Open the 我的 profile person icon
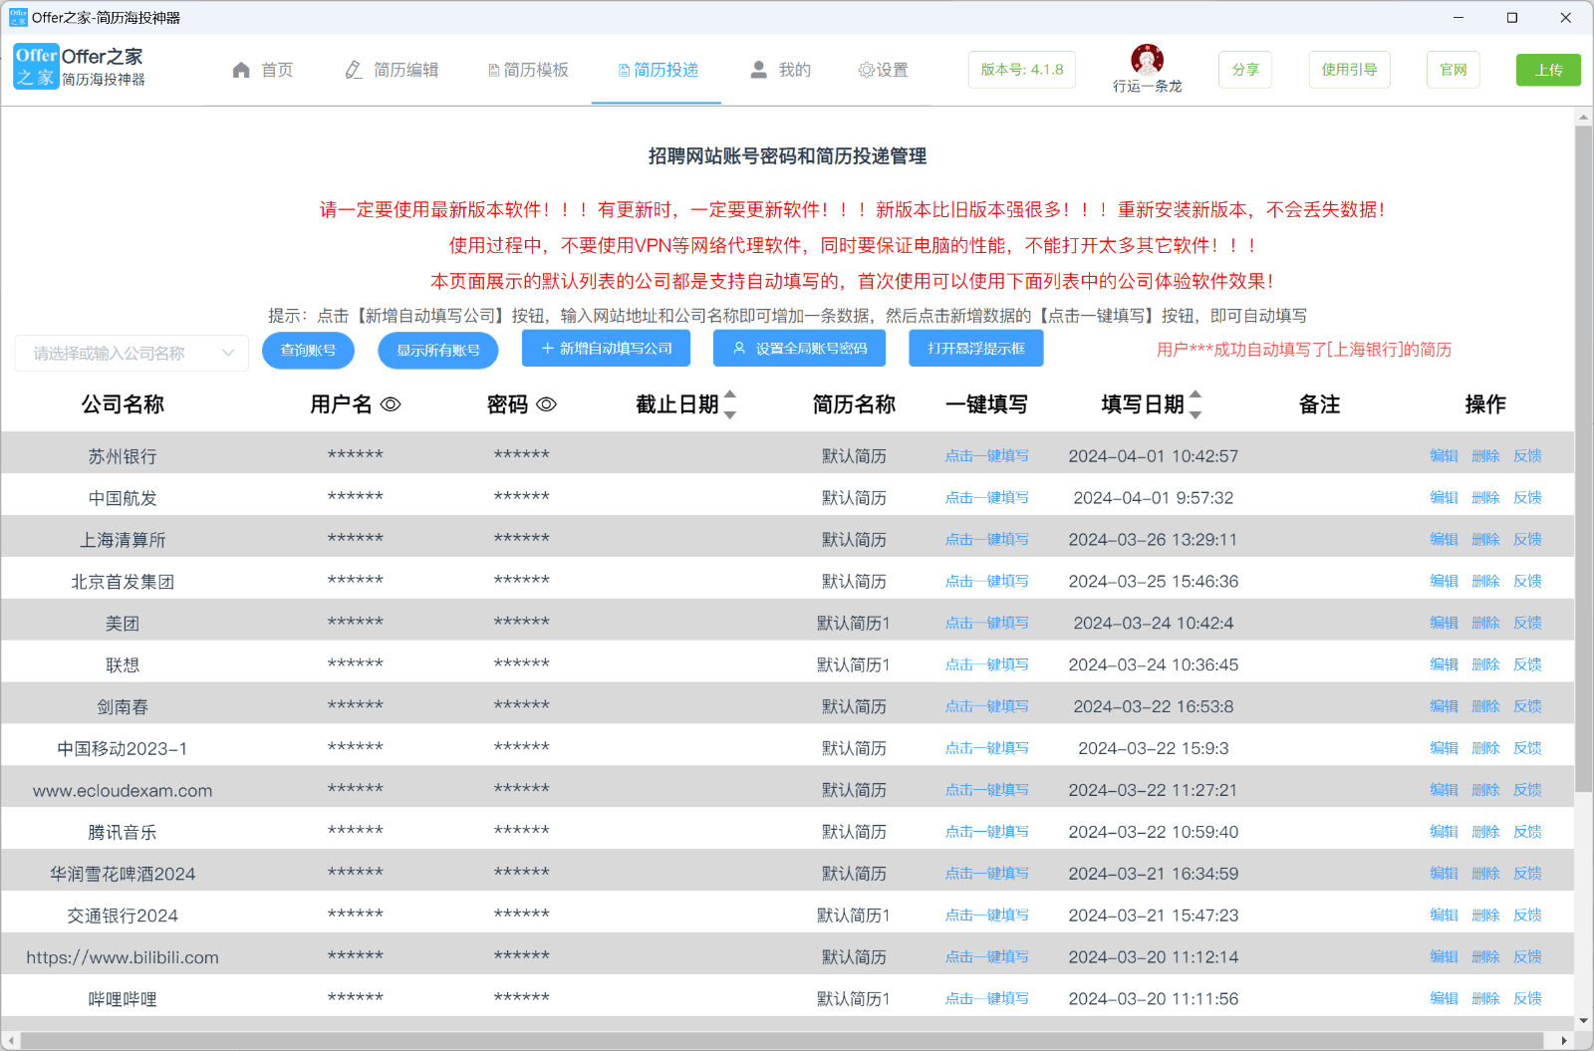Viewport: 1594px width, 1051px height. pos(758,70)
